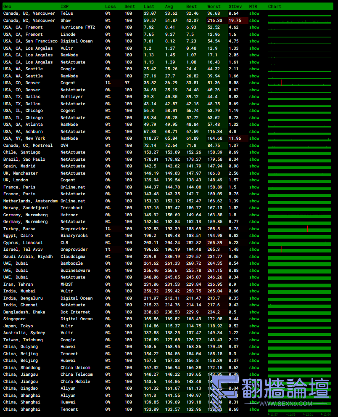Click the sent count 97 for Cogent Denver
Screen dimensions: 338x417
[x=127, y=83]
